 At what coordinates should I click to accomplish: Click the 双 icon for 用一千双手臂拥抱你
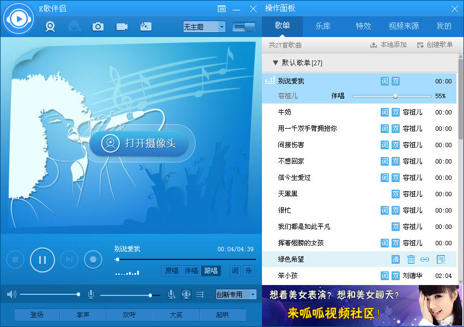(395, 128)
